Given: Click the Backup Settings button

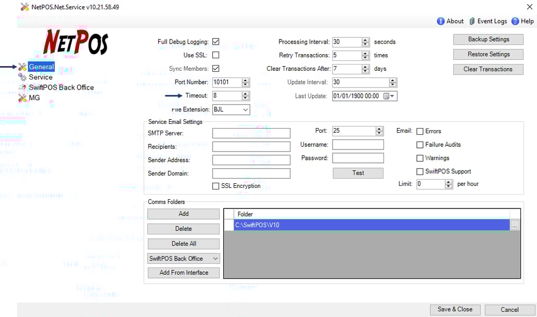Looking at the screenshot, I should click(x=488, y=40).
